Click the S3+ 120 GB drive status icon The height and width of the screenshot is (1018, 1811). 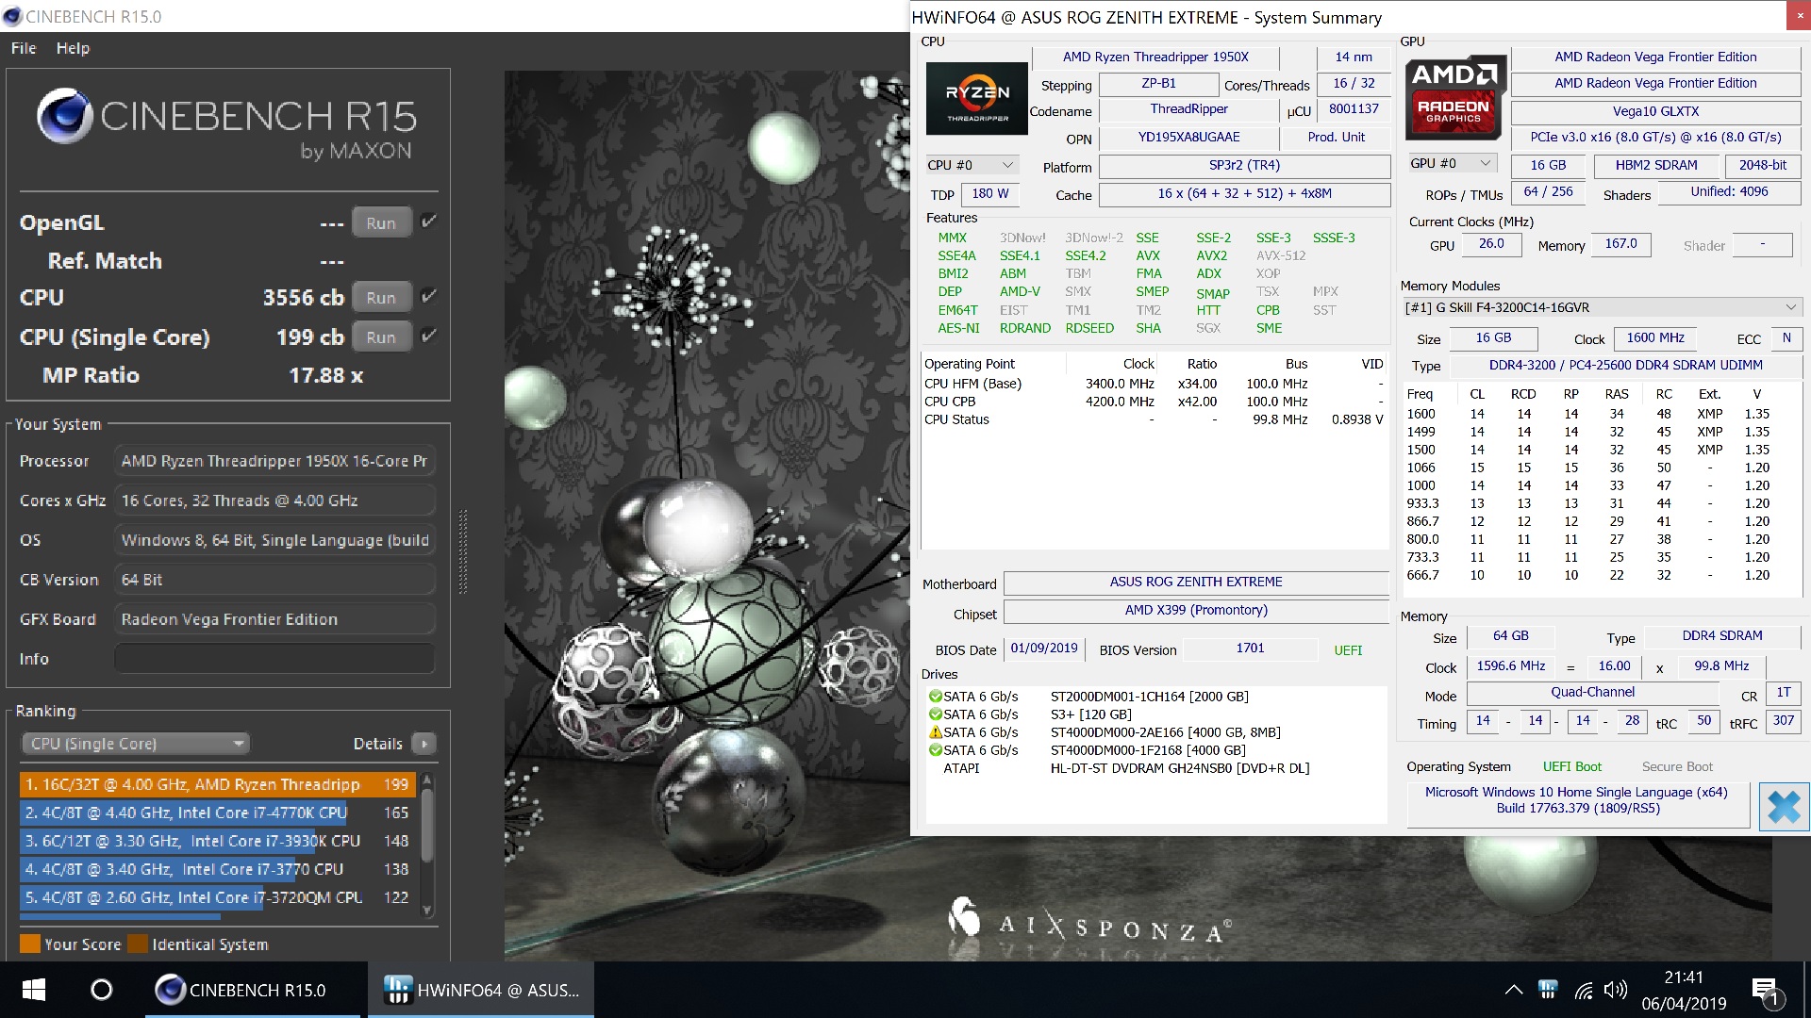click(935, 714)
